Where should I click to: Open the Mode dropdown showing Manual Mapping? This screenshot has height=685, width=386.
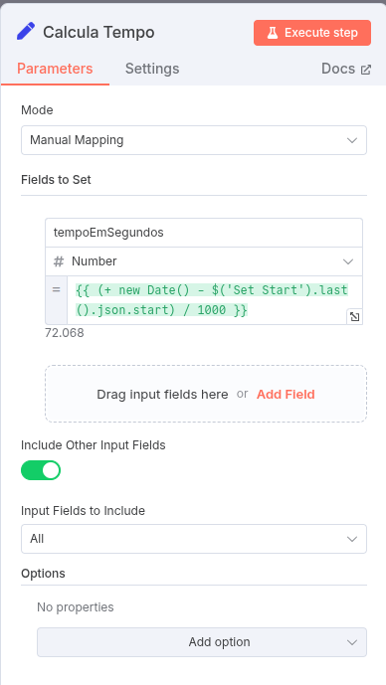[x=194, y=140]
